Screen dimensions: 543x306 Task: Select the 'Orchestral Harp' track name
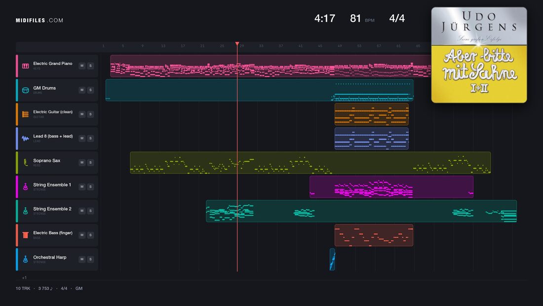49,257
